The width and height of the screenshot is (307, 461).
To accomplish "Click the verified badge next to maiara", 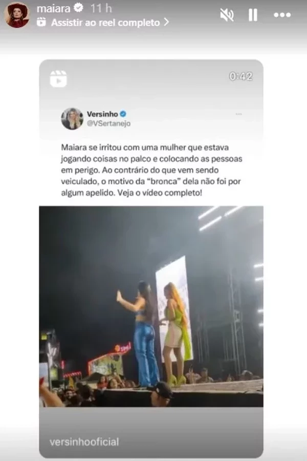I will pos(78,8).
